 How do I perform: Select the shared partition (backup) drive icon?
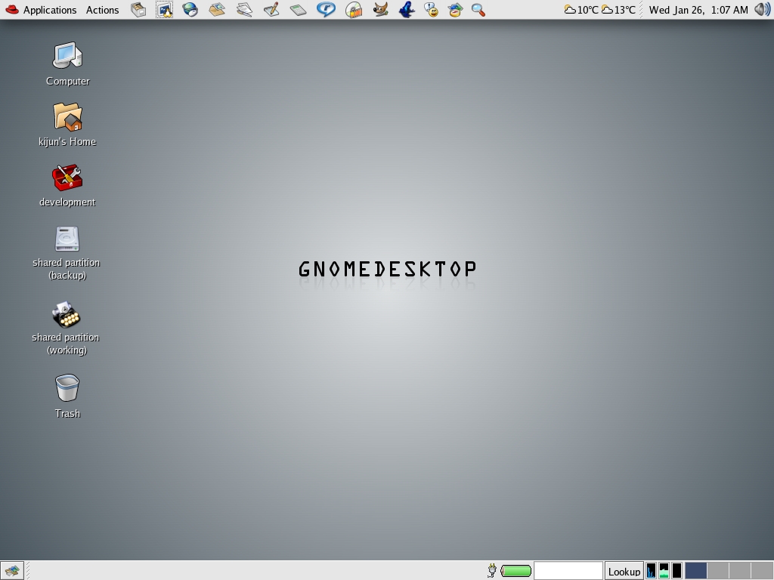[67, 239]
